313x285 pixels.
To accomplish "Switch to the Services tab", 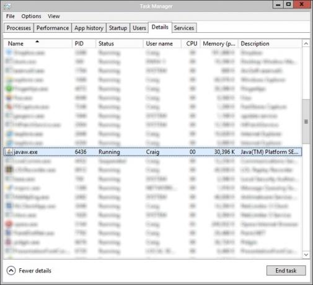I will pos(184,28).
